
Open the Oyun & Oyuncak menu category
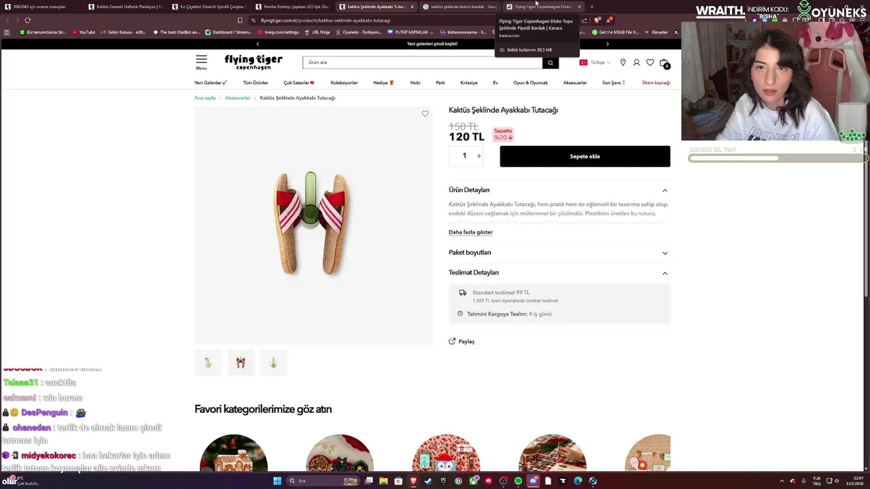530,83
